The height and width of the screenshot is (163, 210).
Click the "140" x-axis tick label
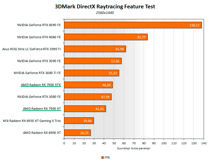coord(204,143)
